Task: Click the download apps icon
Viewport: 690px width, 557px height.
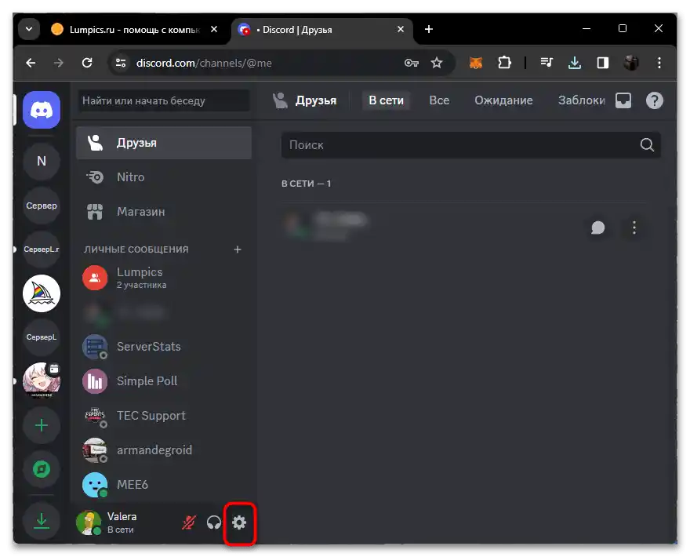Action: pos(42,521)
